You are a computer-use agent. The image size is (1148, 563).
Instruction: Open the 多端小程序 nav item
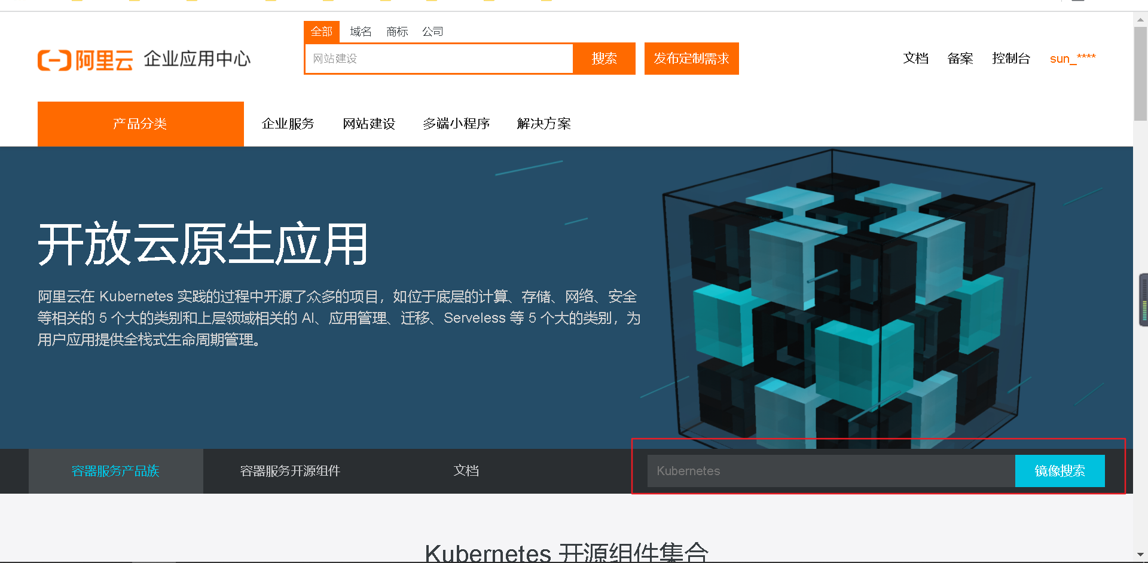coord(456,124)
